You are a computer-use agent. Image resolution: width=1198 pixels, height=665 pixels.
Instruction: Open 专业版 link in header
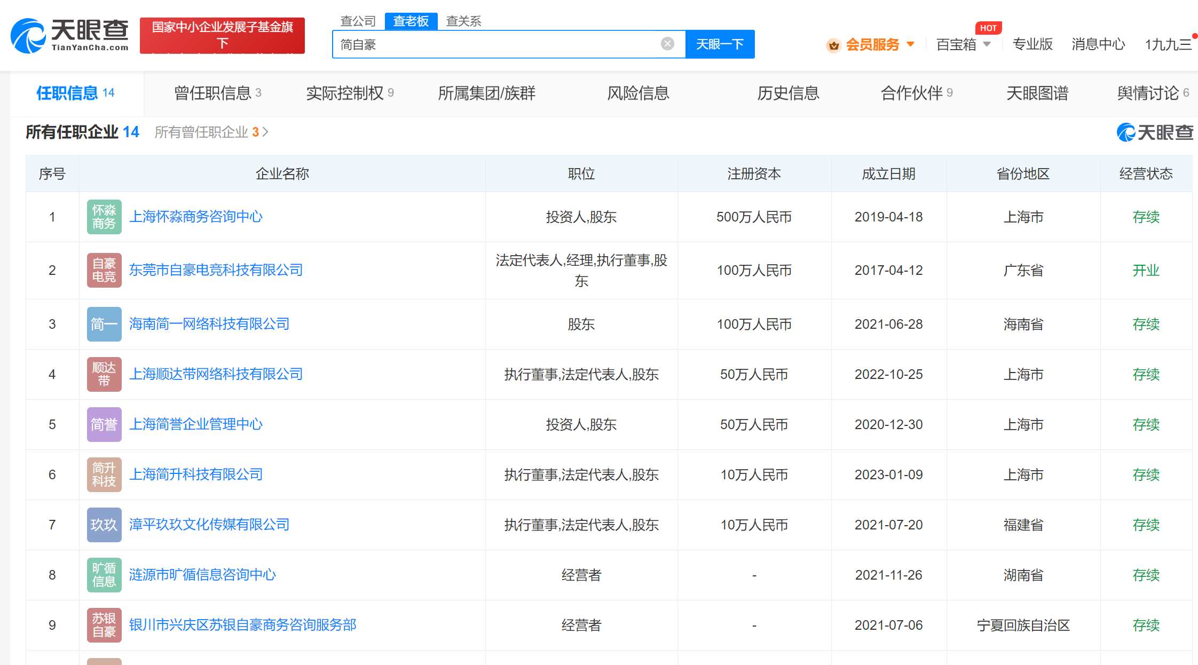[x=1033, y=44]
